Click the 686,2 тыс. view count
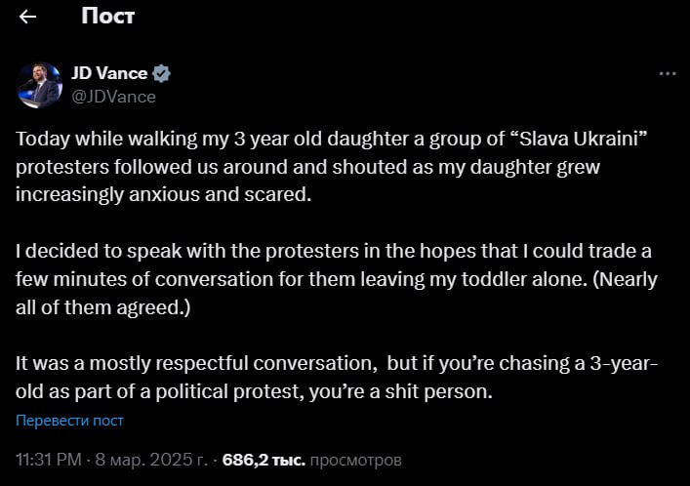The height and width of the screenshot is (486, 690). pos(264,459)
